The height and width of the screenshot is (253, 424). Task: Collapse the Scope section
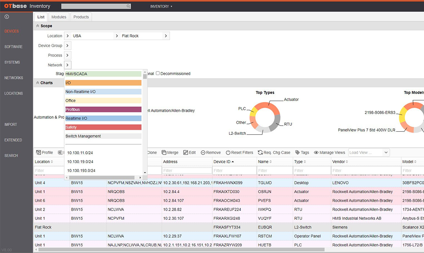[38, 26]
